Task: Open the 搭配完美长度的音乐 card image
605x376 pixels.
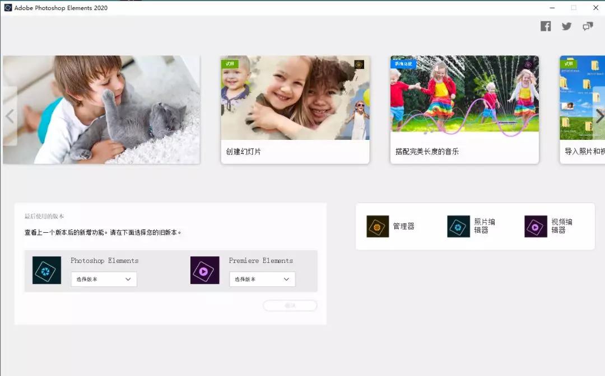Action: [464, 93]
